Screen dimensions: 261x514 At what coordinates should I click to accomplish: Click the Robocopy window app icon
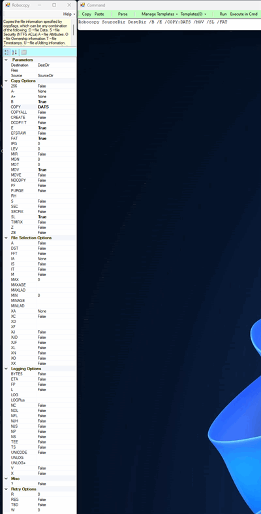(x=8, y=5)
